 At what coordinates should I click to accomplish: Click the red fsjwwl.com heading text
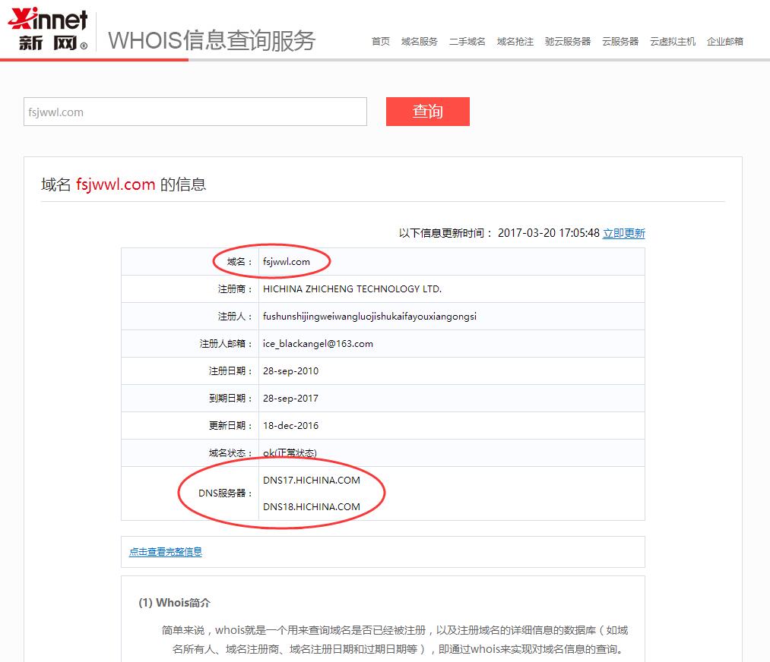click(x=116, y=184)
